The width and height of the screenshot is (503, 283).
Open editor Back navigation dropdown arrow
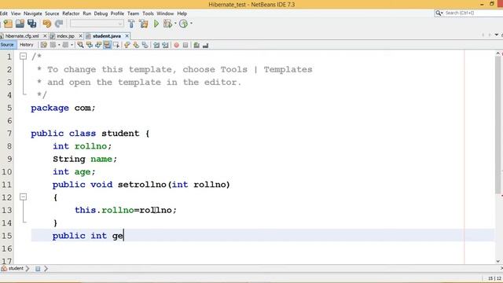click(x=59, y=45)
